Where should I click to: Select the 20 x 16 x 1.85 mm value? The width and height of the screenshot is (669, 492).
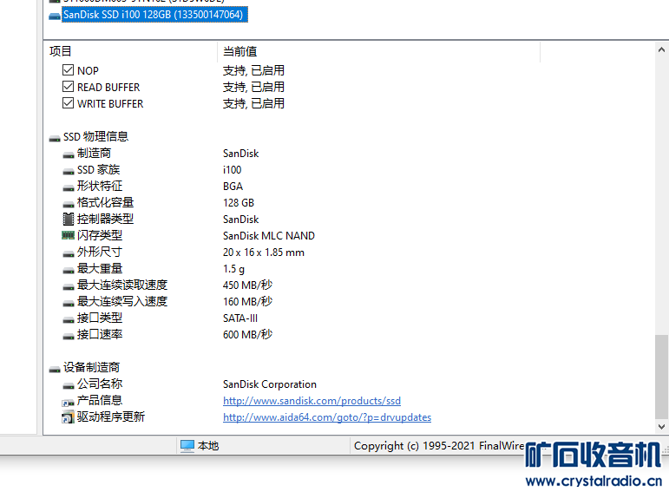(x=263, y=253)
